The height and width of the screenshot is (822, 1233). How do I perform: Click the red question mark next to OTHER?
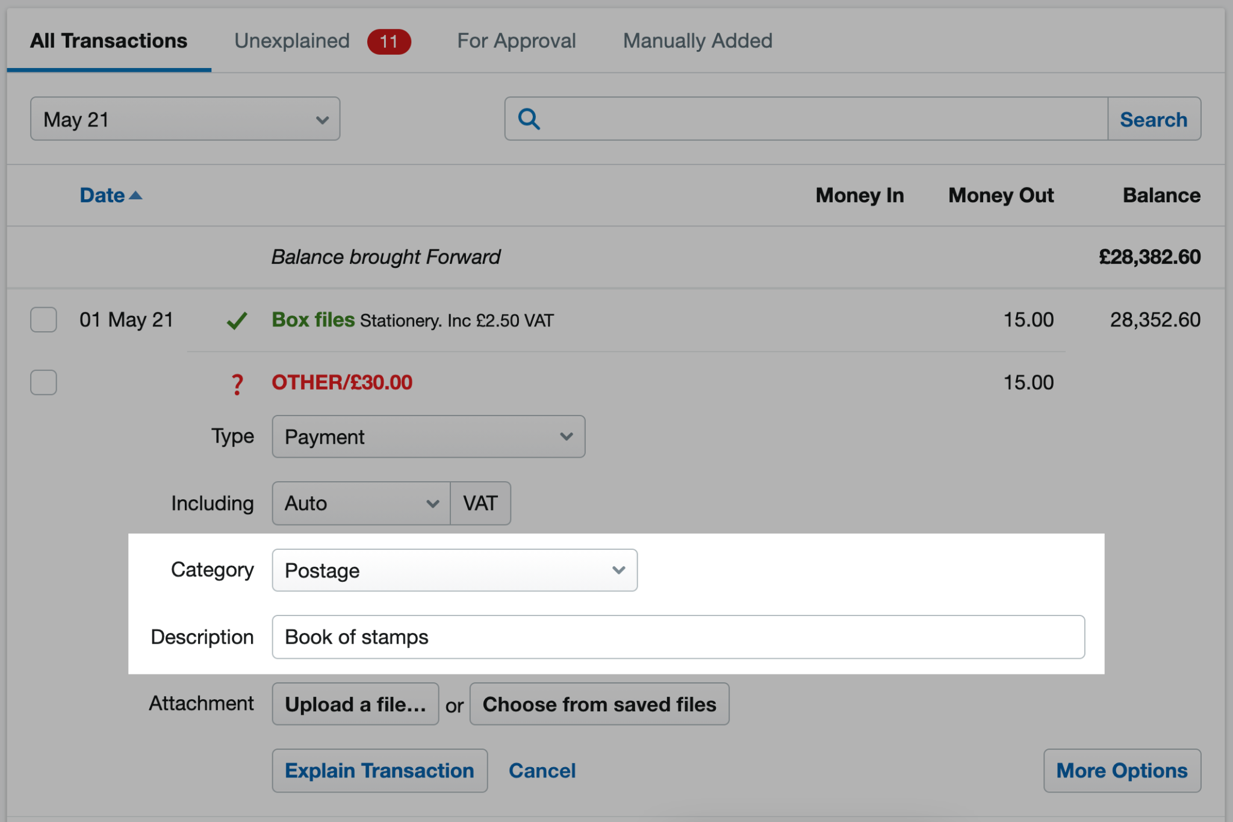[x=237, y=383]
